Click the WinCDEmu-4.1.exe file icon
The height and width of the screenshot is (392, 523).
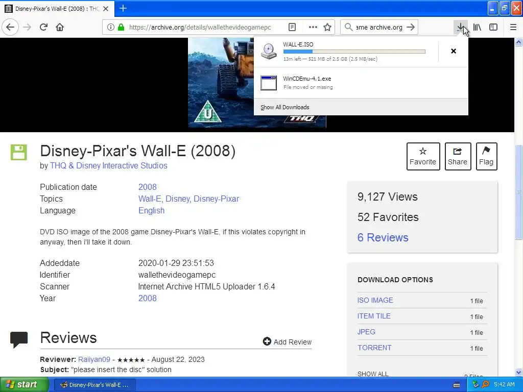pyautogui.click(x=269, y=83)
